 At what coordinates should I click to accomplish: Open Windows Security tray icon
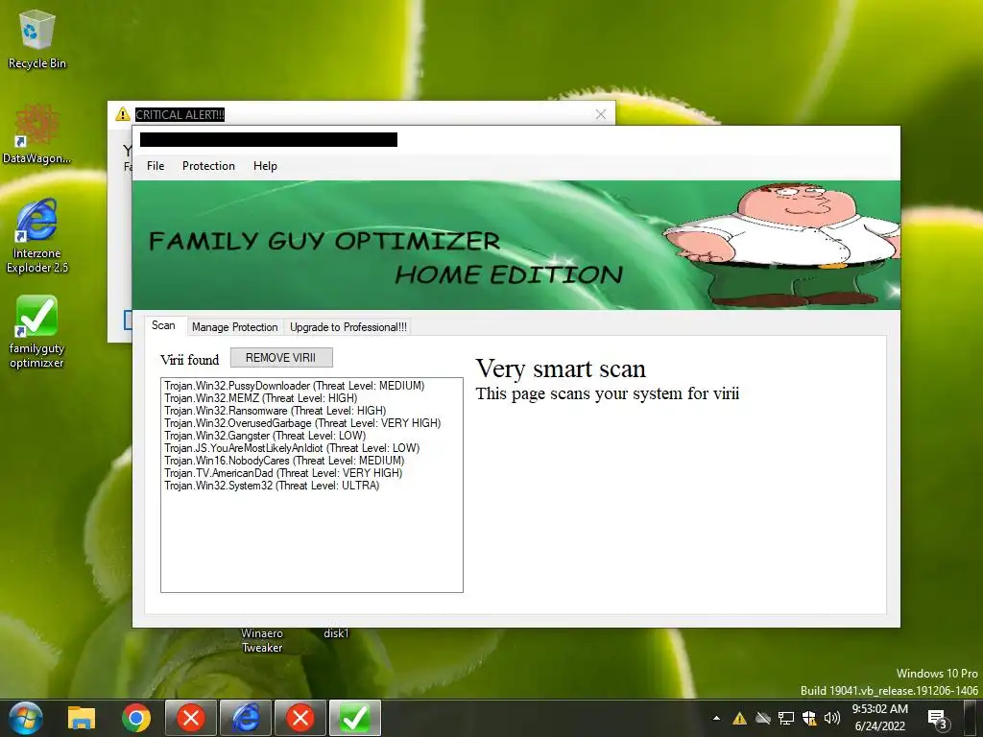click(x=808, y=718)
